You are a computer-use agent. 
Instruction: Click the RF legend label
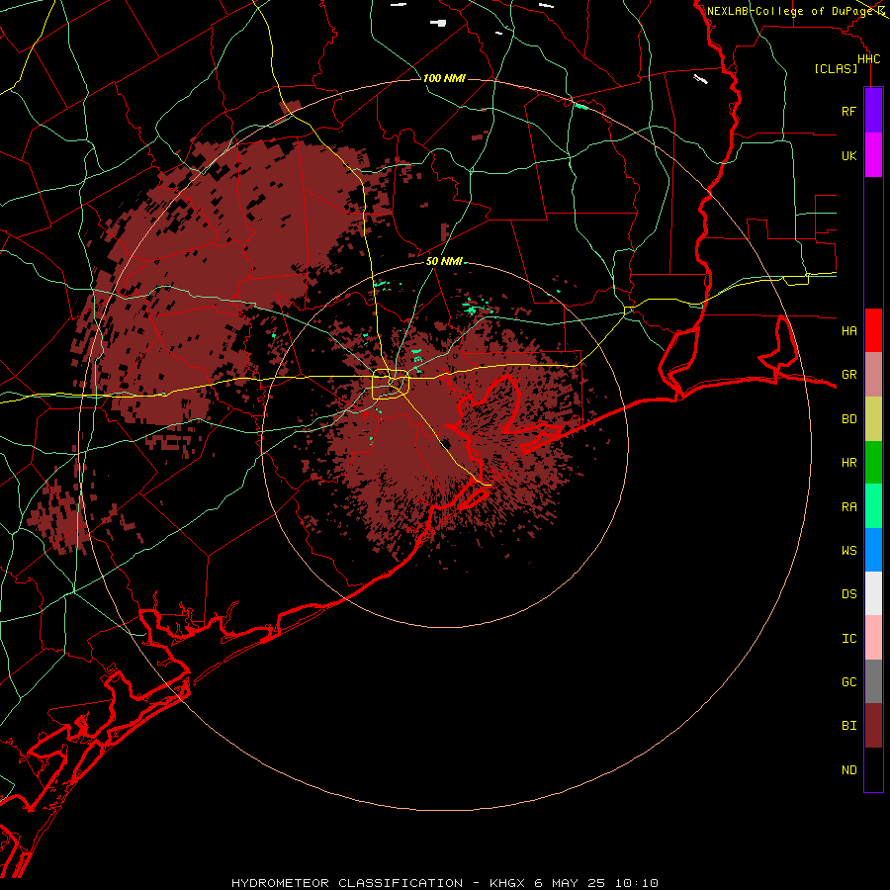[848, 111]
